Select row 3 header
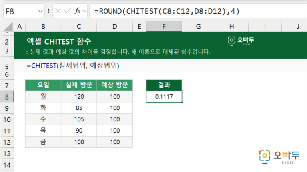 coord(7,51)
